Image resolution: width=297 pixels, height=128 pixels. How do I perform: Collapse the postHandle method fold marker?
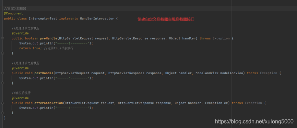coord(2,73)
